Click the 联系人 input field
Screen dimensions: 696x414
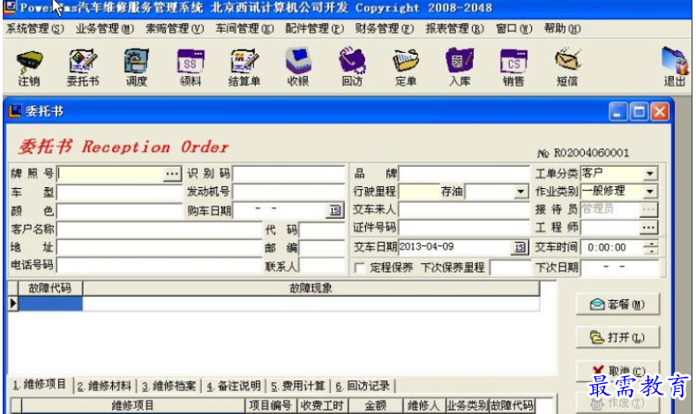(322, 266)
